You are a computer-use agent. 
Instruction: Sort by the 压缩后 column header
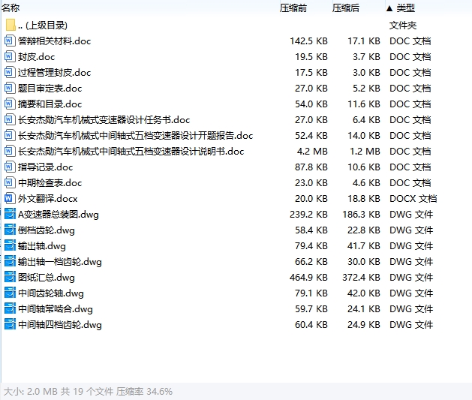pos(346,8)
